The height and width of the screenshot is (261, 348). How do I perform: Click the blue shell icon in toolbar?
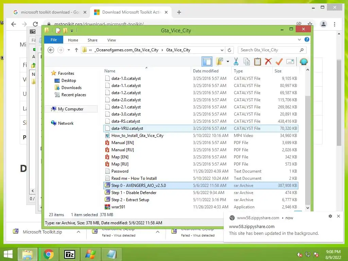coord(303,62)
